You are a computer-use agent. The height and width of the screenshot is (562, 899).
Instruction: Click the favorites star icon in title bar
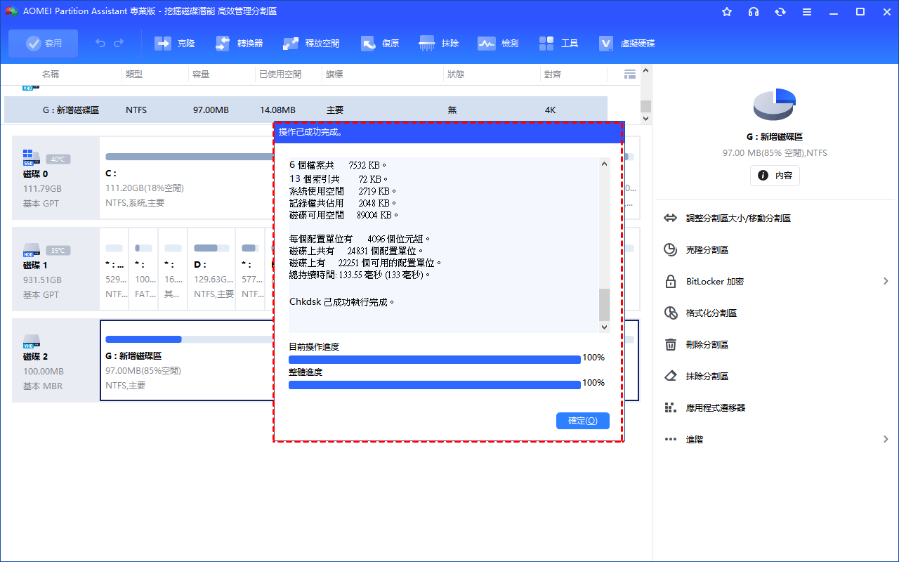click(727, 12)
